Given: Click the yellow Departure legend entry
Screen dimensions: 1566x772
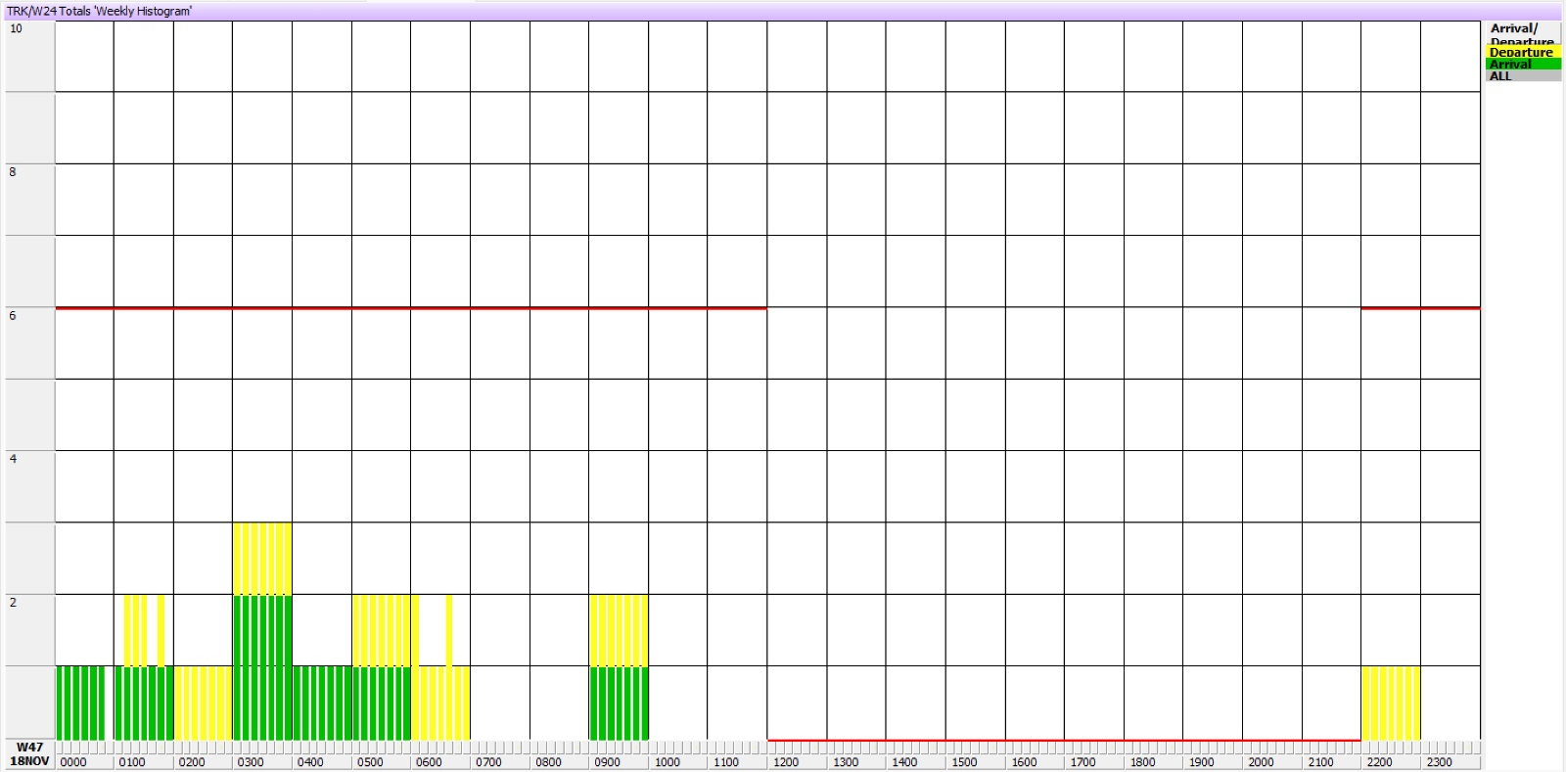Looking at the screenshot, I should [x=1521, y=53].
